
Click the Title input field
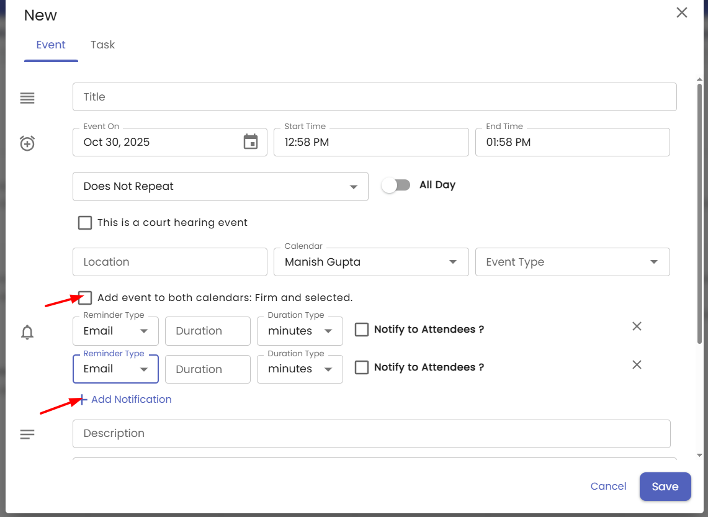point(374,97)
